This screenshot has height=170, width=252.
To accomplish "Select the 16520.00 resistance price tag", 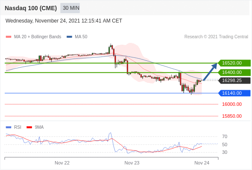I will point(234,63).
